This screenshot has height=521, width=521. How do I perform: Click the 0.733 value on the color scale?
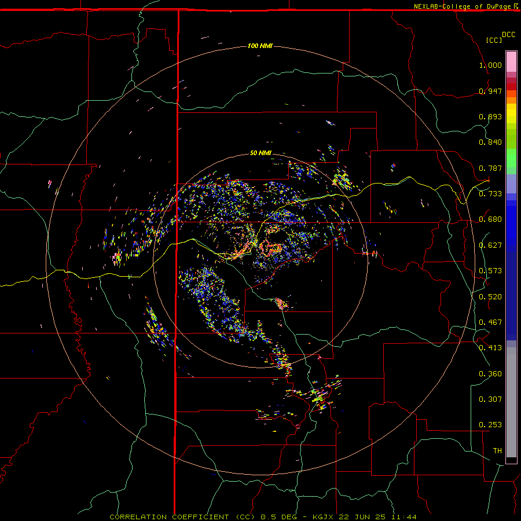(x=490, y=194)
